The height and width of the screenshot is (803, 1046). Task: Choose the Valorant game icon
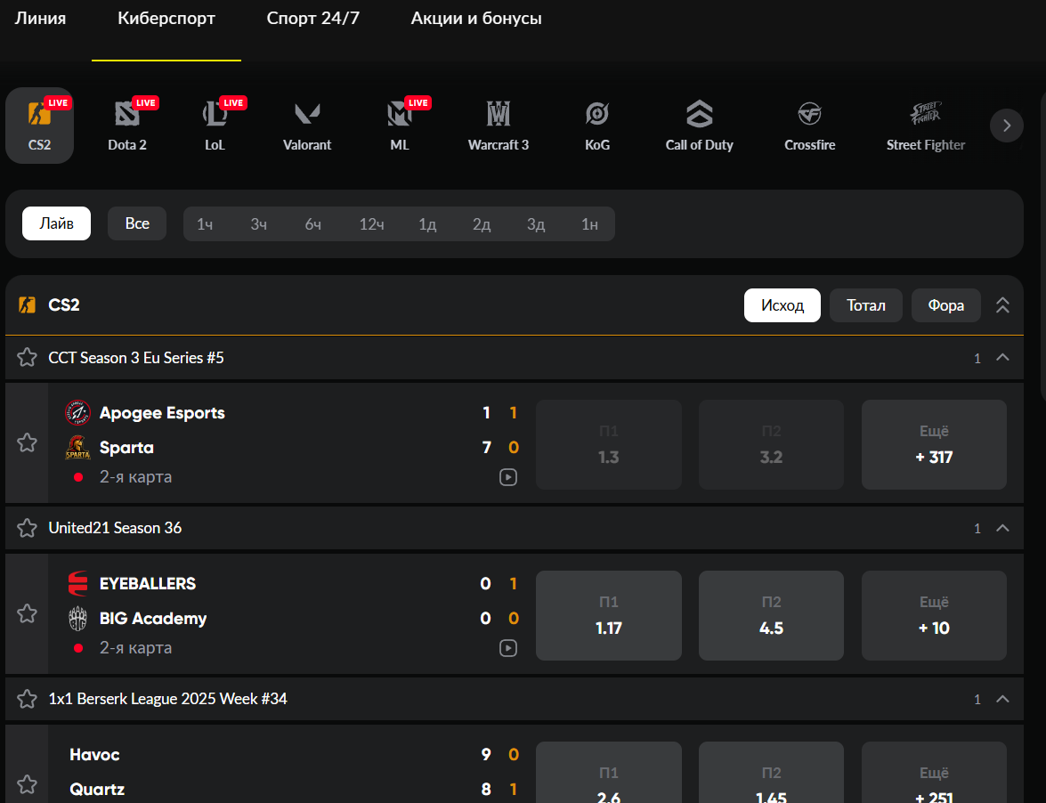click(x=307, y=126)
